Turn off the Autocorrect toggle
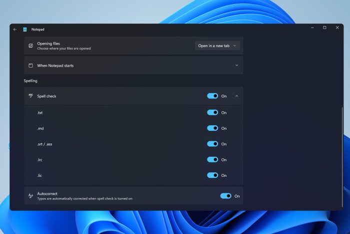 [225, 196]
